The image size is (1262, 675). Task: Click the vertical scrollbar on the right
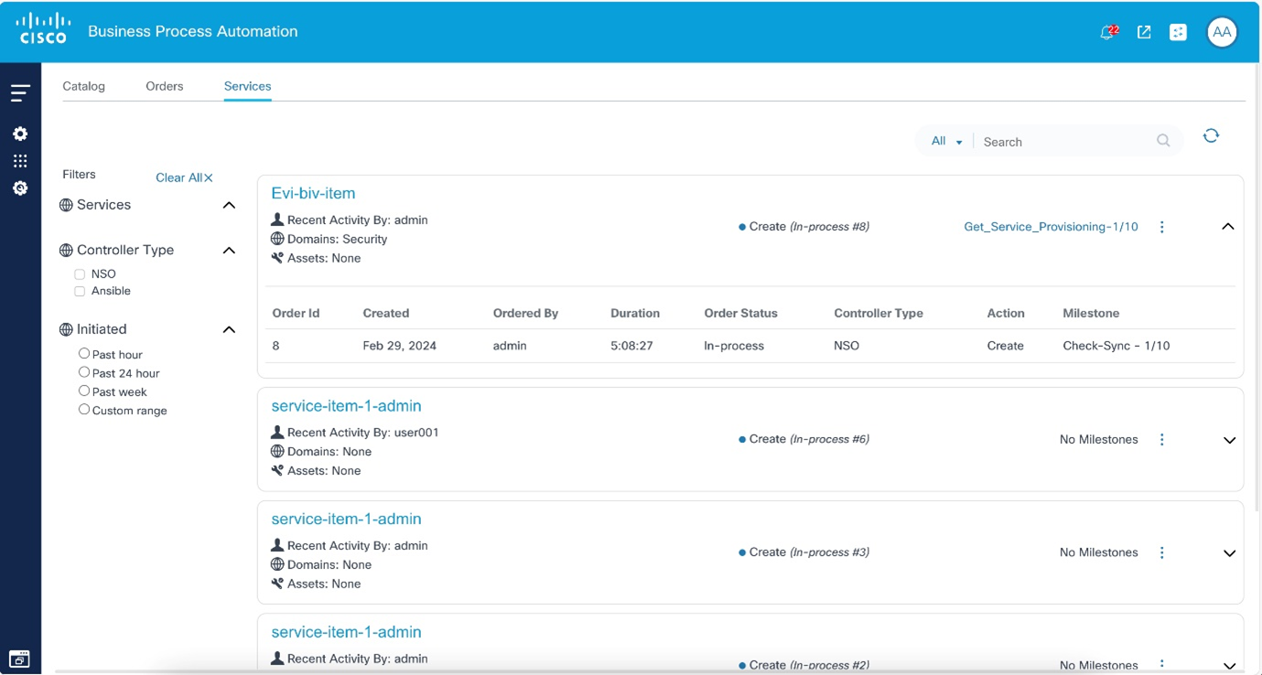1256,274
